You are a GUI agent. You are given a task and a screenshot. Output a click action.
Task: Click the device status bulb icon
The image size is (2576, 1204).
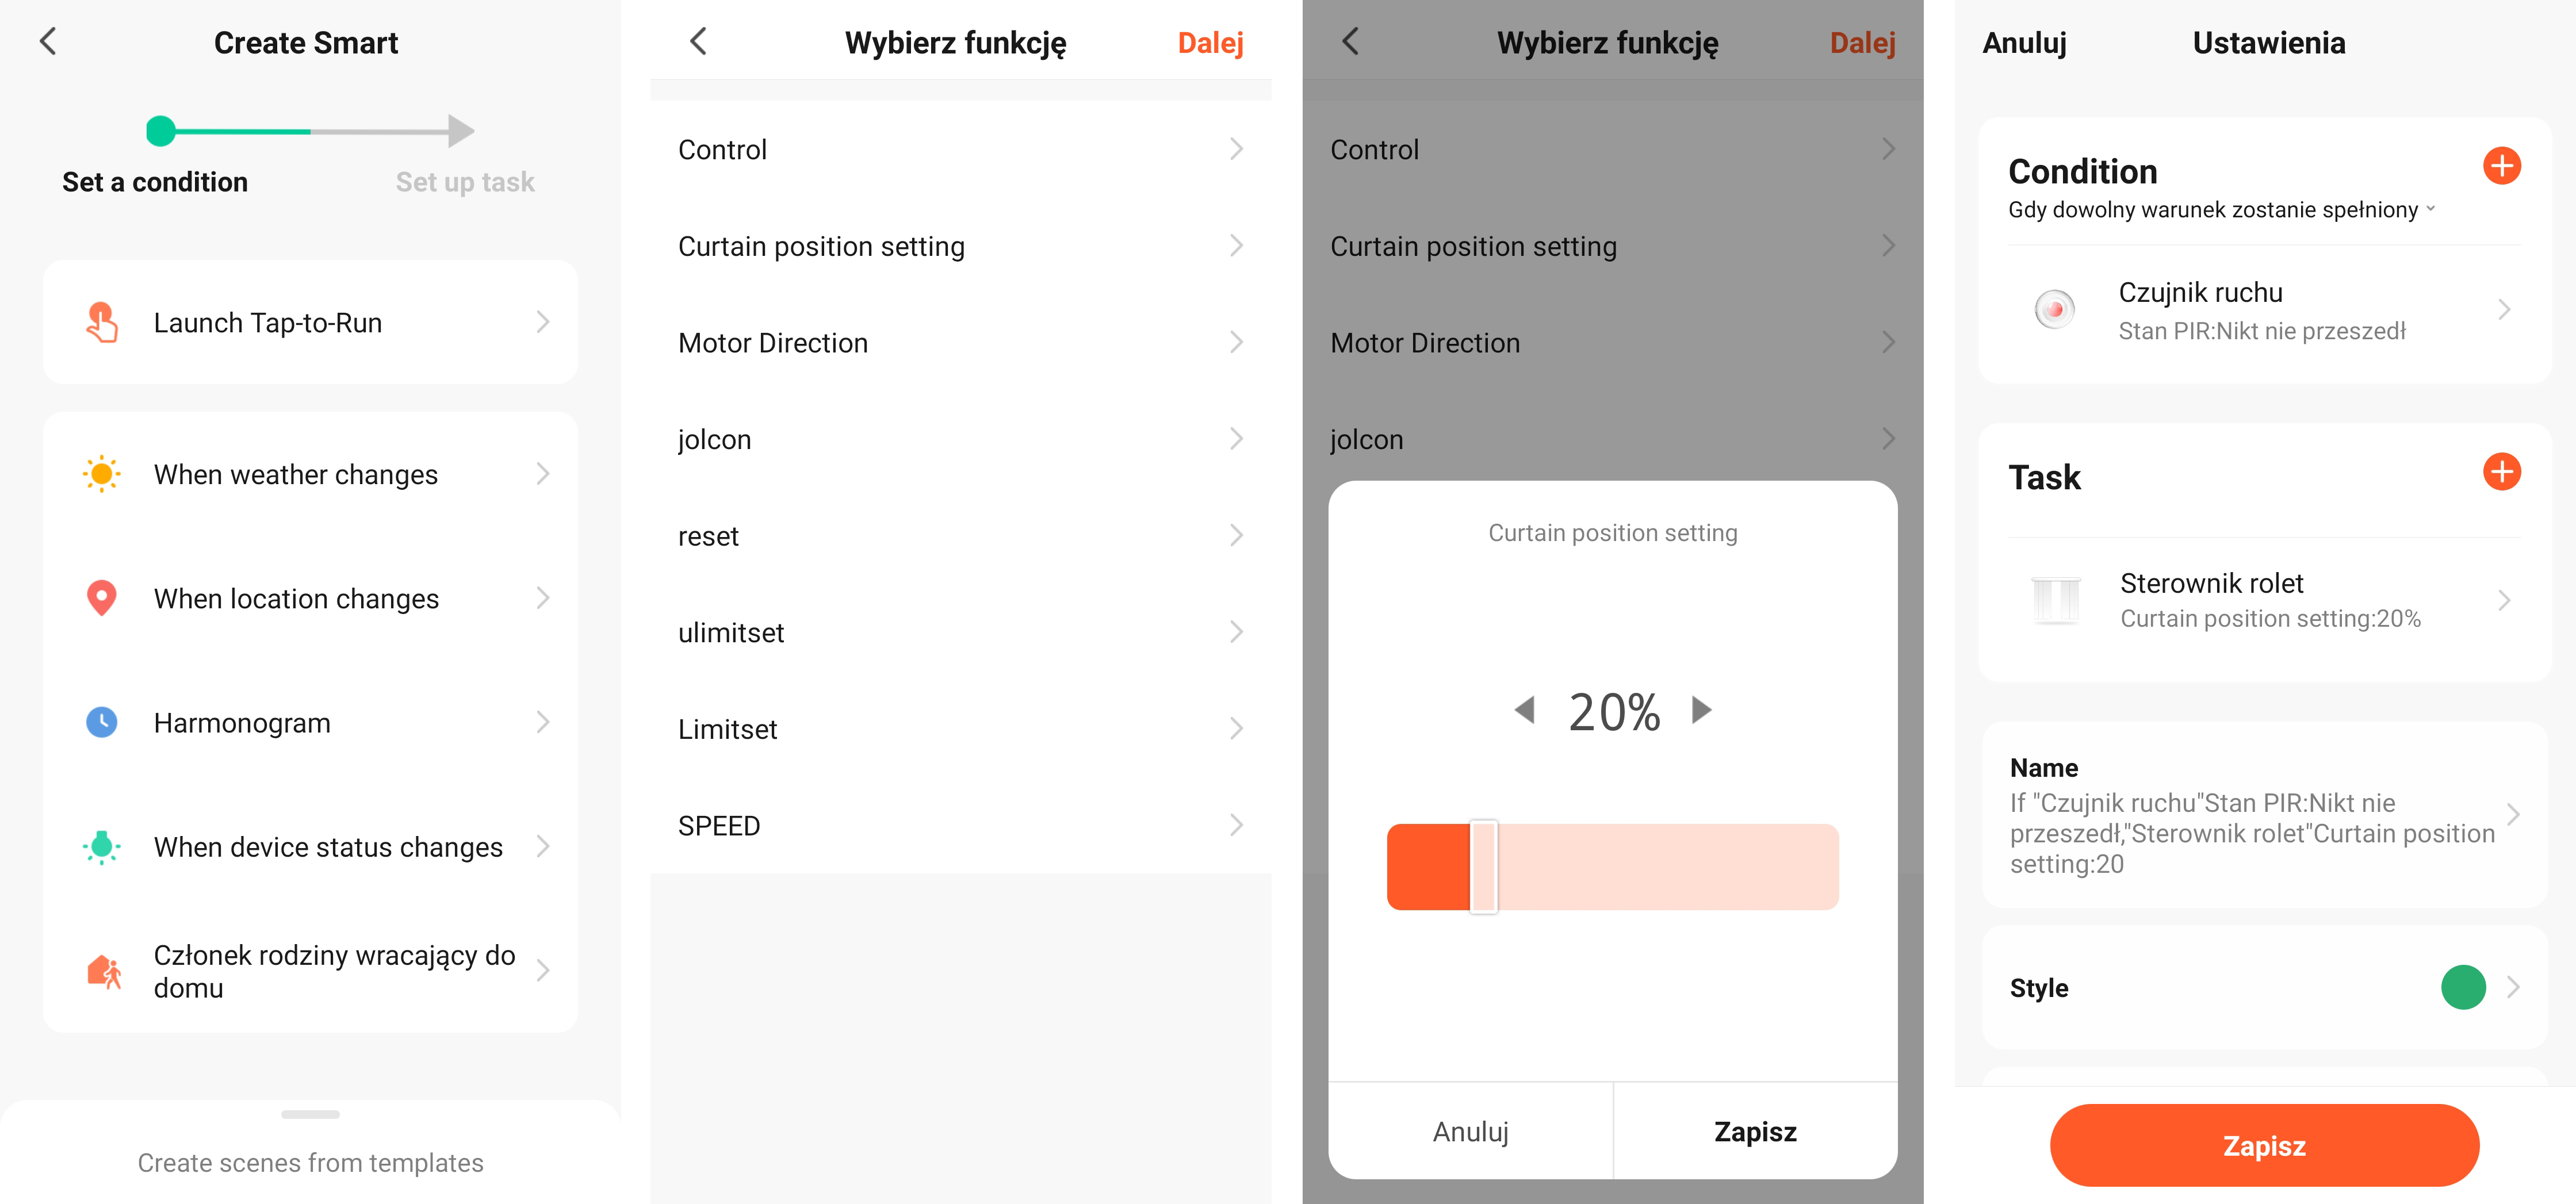101,847
